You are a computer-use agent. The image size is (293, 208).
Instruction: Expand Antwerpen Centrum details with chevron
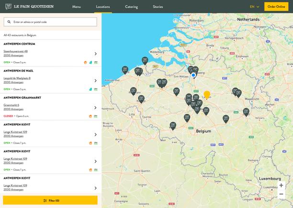coord(95,54)
